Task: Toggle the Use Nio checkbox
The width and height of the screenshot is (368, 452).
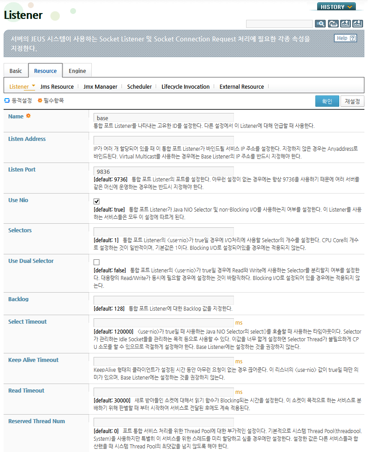Action: tap(96, 201)
